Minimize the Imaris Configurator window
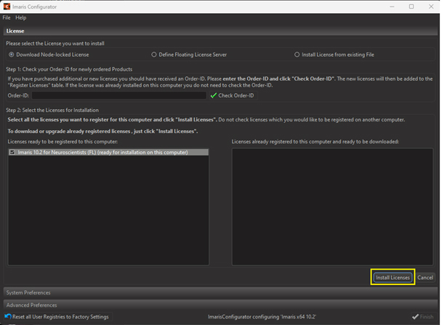The image size is (442, 325). 391,7
